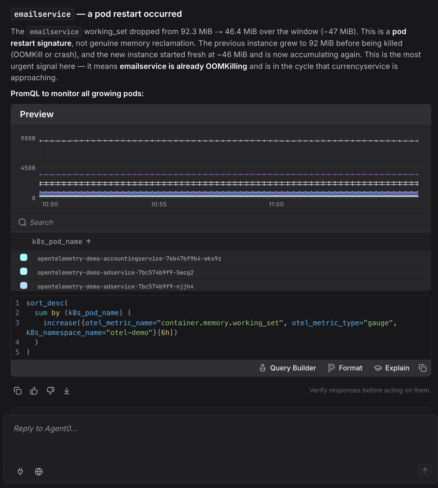Select row opentelemetry-demo-accountingservice-76b47bf9b4-wks9z
Screen dimensions: 438x488
tap(221, 259)
